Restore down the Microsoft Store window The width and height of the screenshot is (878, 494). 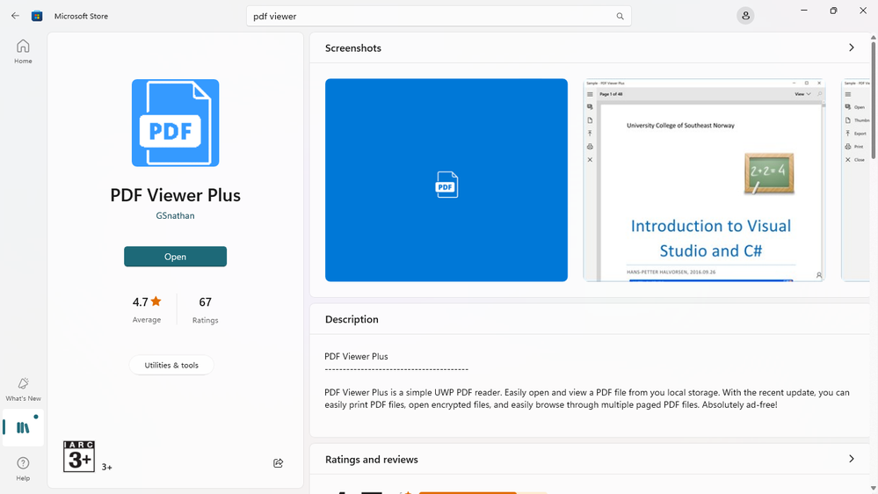(833, 11)
